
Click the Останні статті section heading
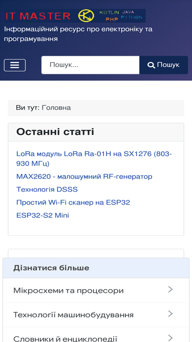coord(55,132)
